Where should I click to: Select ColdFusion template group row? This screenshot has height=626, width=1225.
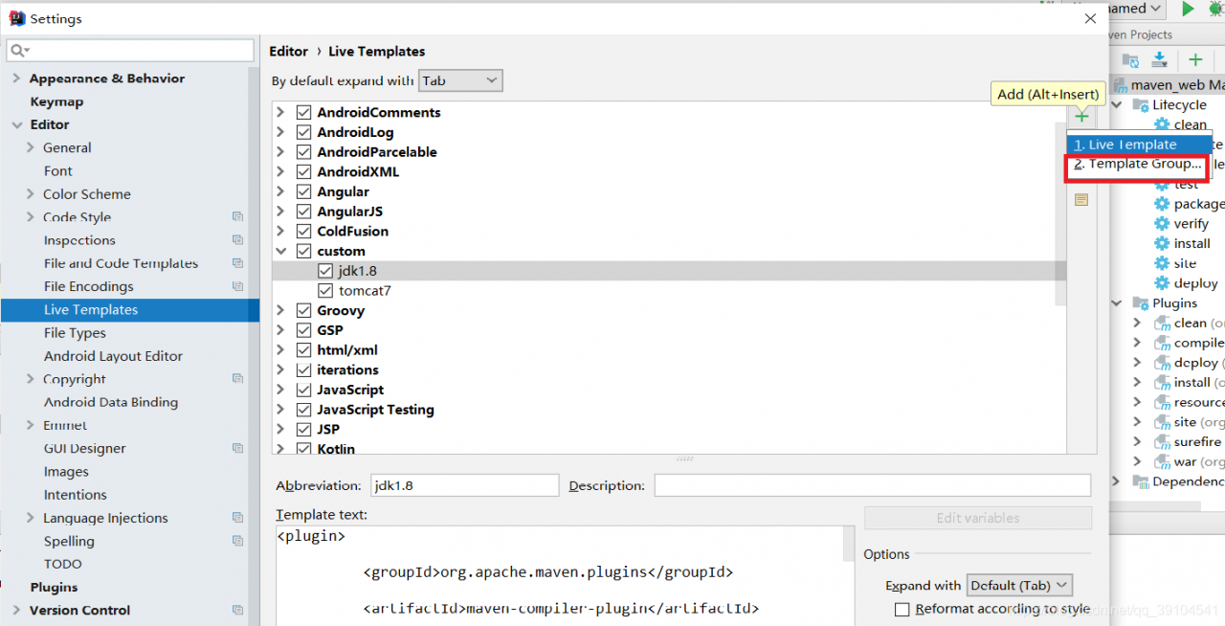pyautogui.click(x=669, y=231)
